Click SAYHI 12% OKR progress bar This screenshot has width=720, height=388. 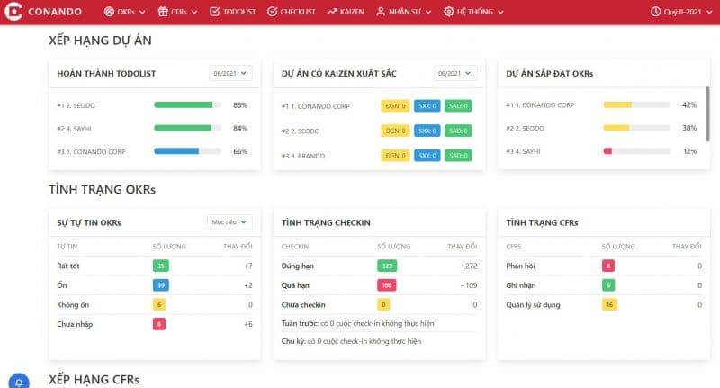pyautogui.click(x=637, y=151)
